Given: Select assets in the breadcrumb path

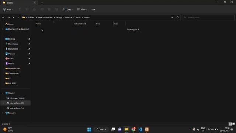Looking at the screenshot, I should (87, 17).
